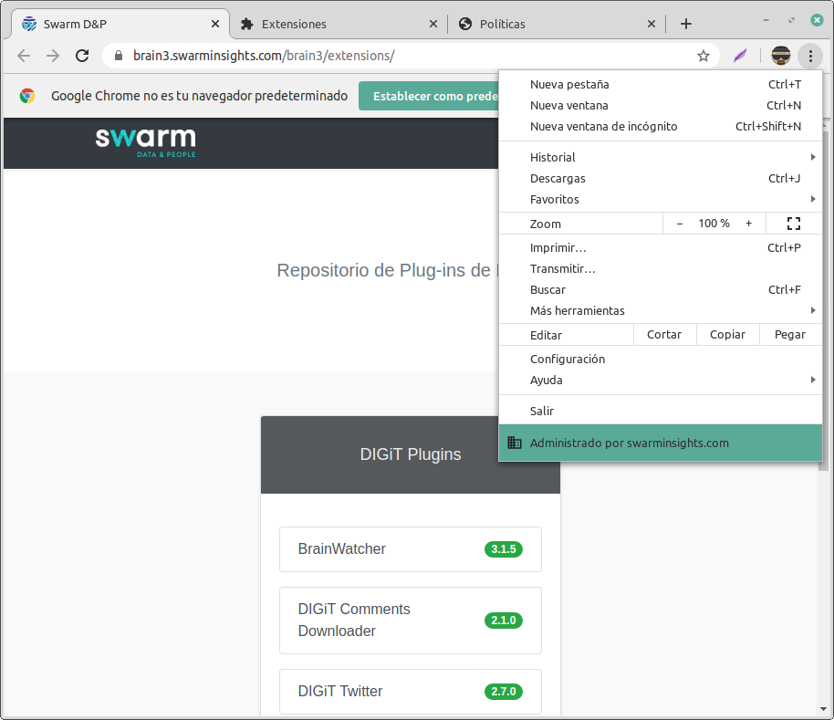
Task: Click the building icon beside Administrado
Action: tap(515, 443)
